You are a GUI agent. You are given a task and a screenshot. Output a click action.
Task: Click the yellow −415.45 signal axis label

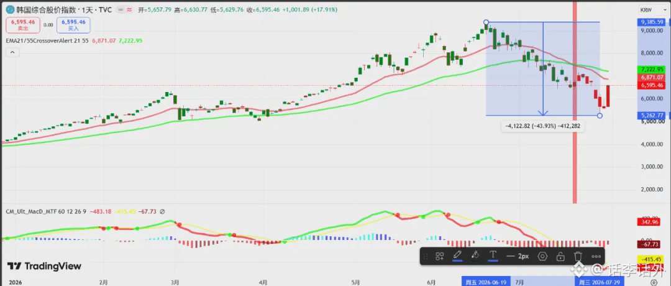pos(652,259)
